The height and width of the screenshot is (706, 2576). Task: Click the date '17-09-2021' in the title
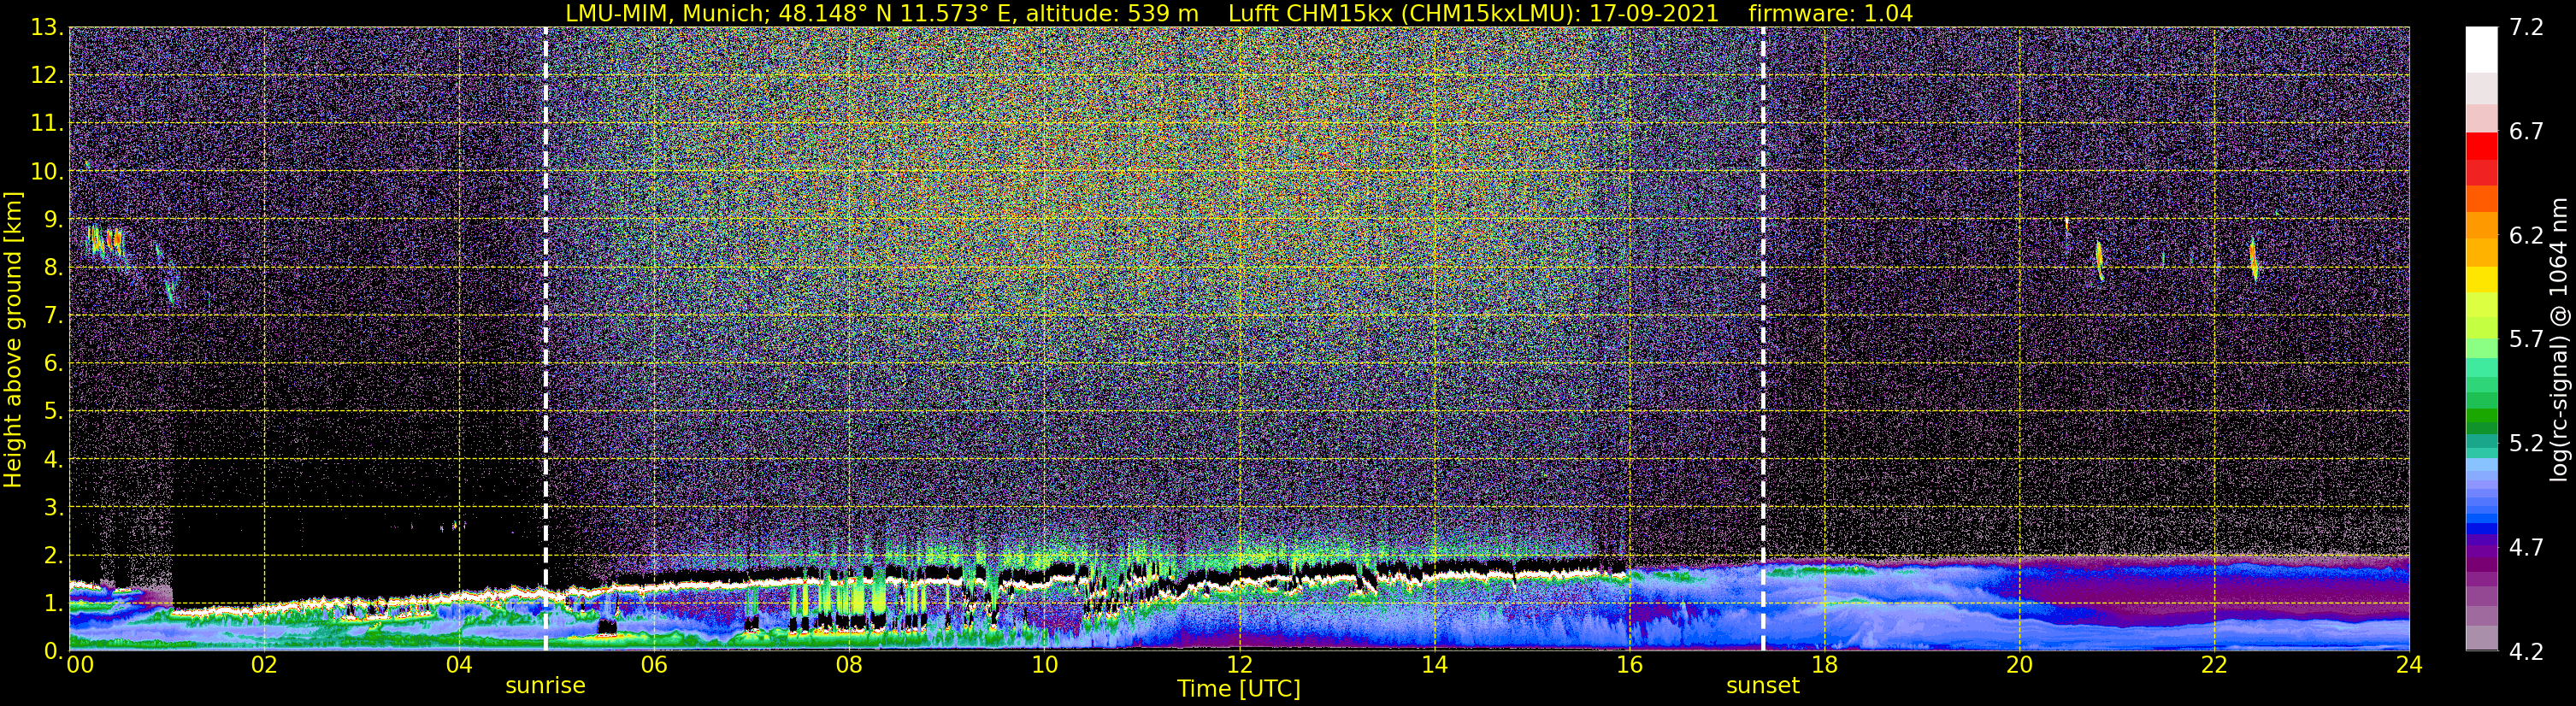coord(1654,13)
